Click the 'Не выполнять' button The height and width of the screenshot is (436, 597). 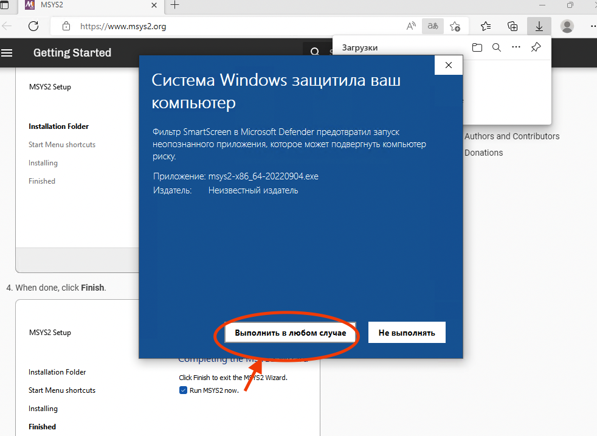(407, 333)
